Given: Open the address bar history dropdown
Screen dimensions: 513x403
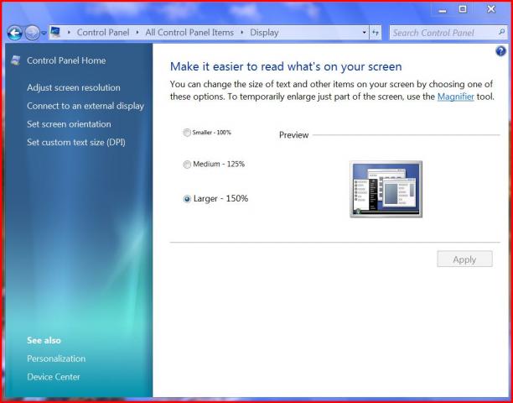Looking at the screenshot, I should click(x=364, y=33).
